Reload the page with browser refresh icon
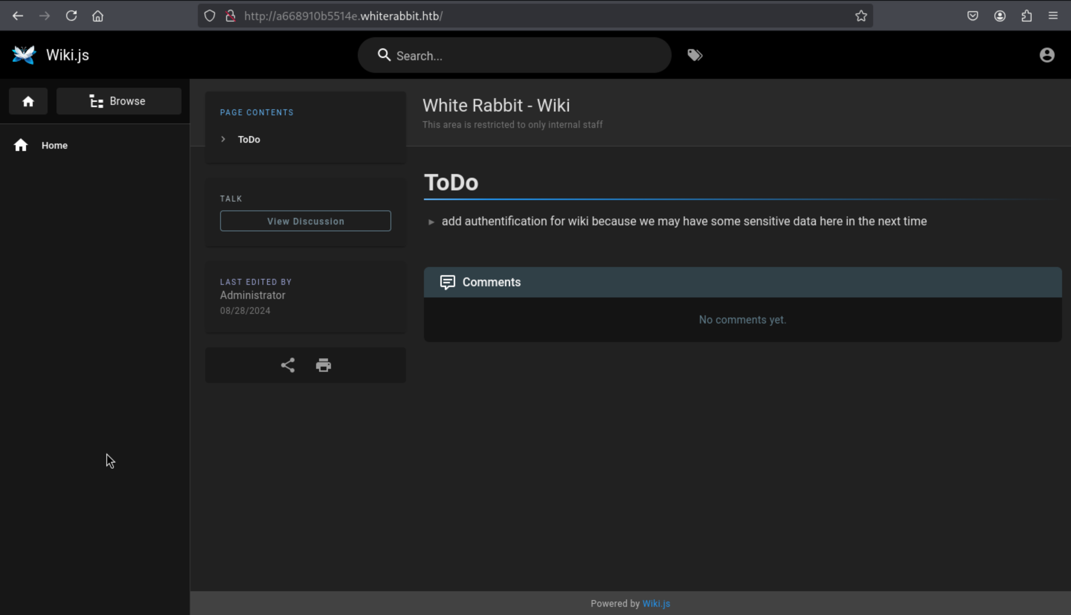Image resolution: width=1071 pixels, height=615 pixels. pyautogui.click(x=71, y=16)
